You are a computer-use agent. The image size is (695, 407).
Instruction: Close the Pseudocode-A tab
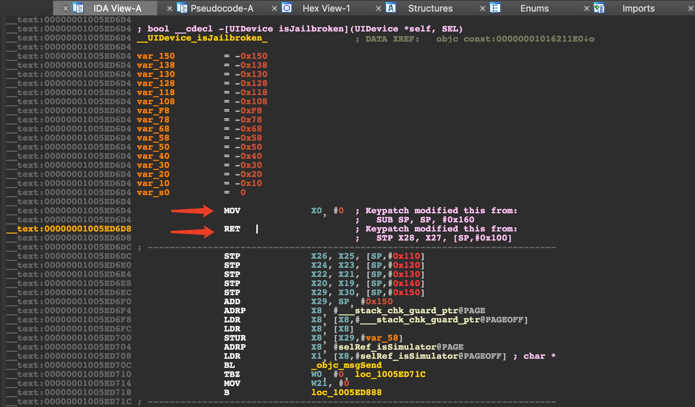pyautogui.click(x=169, y=8)
